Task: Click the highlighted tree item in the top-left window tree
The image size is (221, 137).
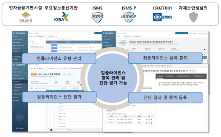Action: pos(37,47)
